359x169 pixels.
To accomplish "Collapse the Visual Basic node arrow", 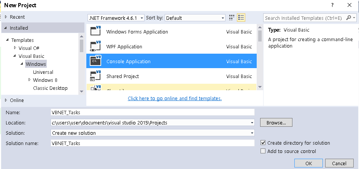I will [x=15, y=56].
